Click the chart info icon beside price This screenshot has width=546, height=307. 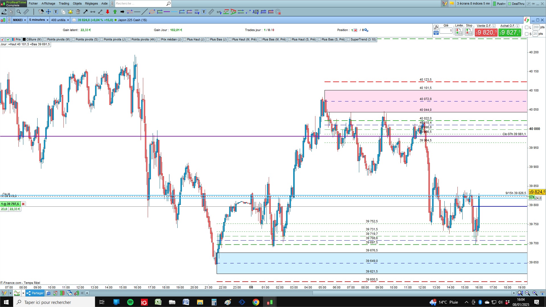(74, 20)
